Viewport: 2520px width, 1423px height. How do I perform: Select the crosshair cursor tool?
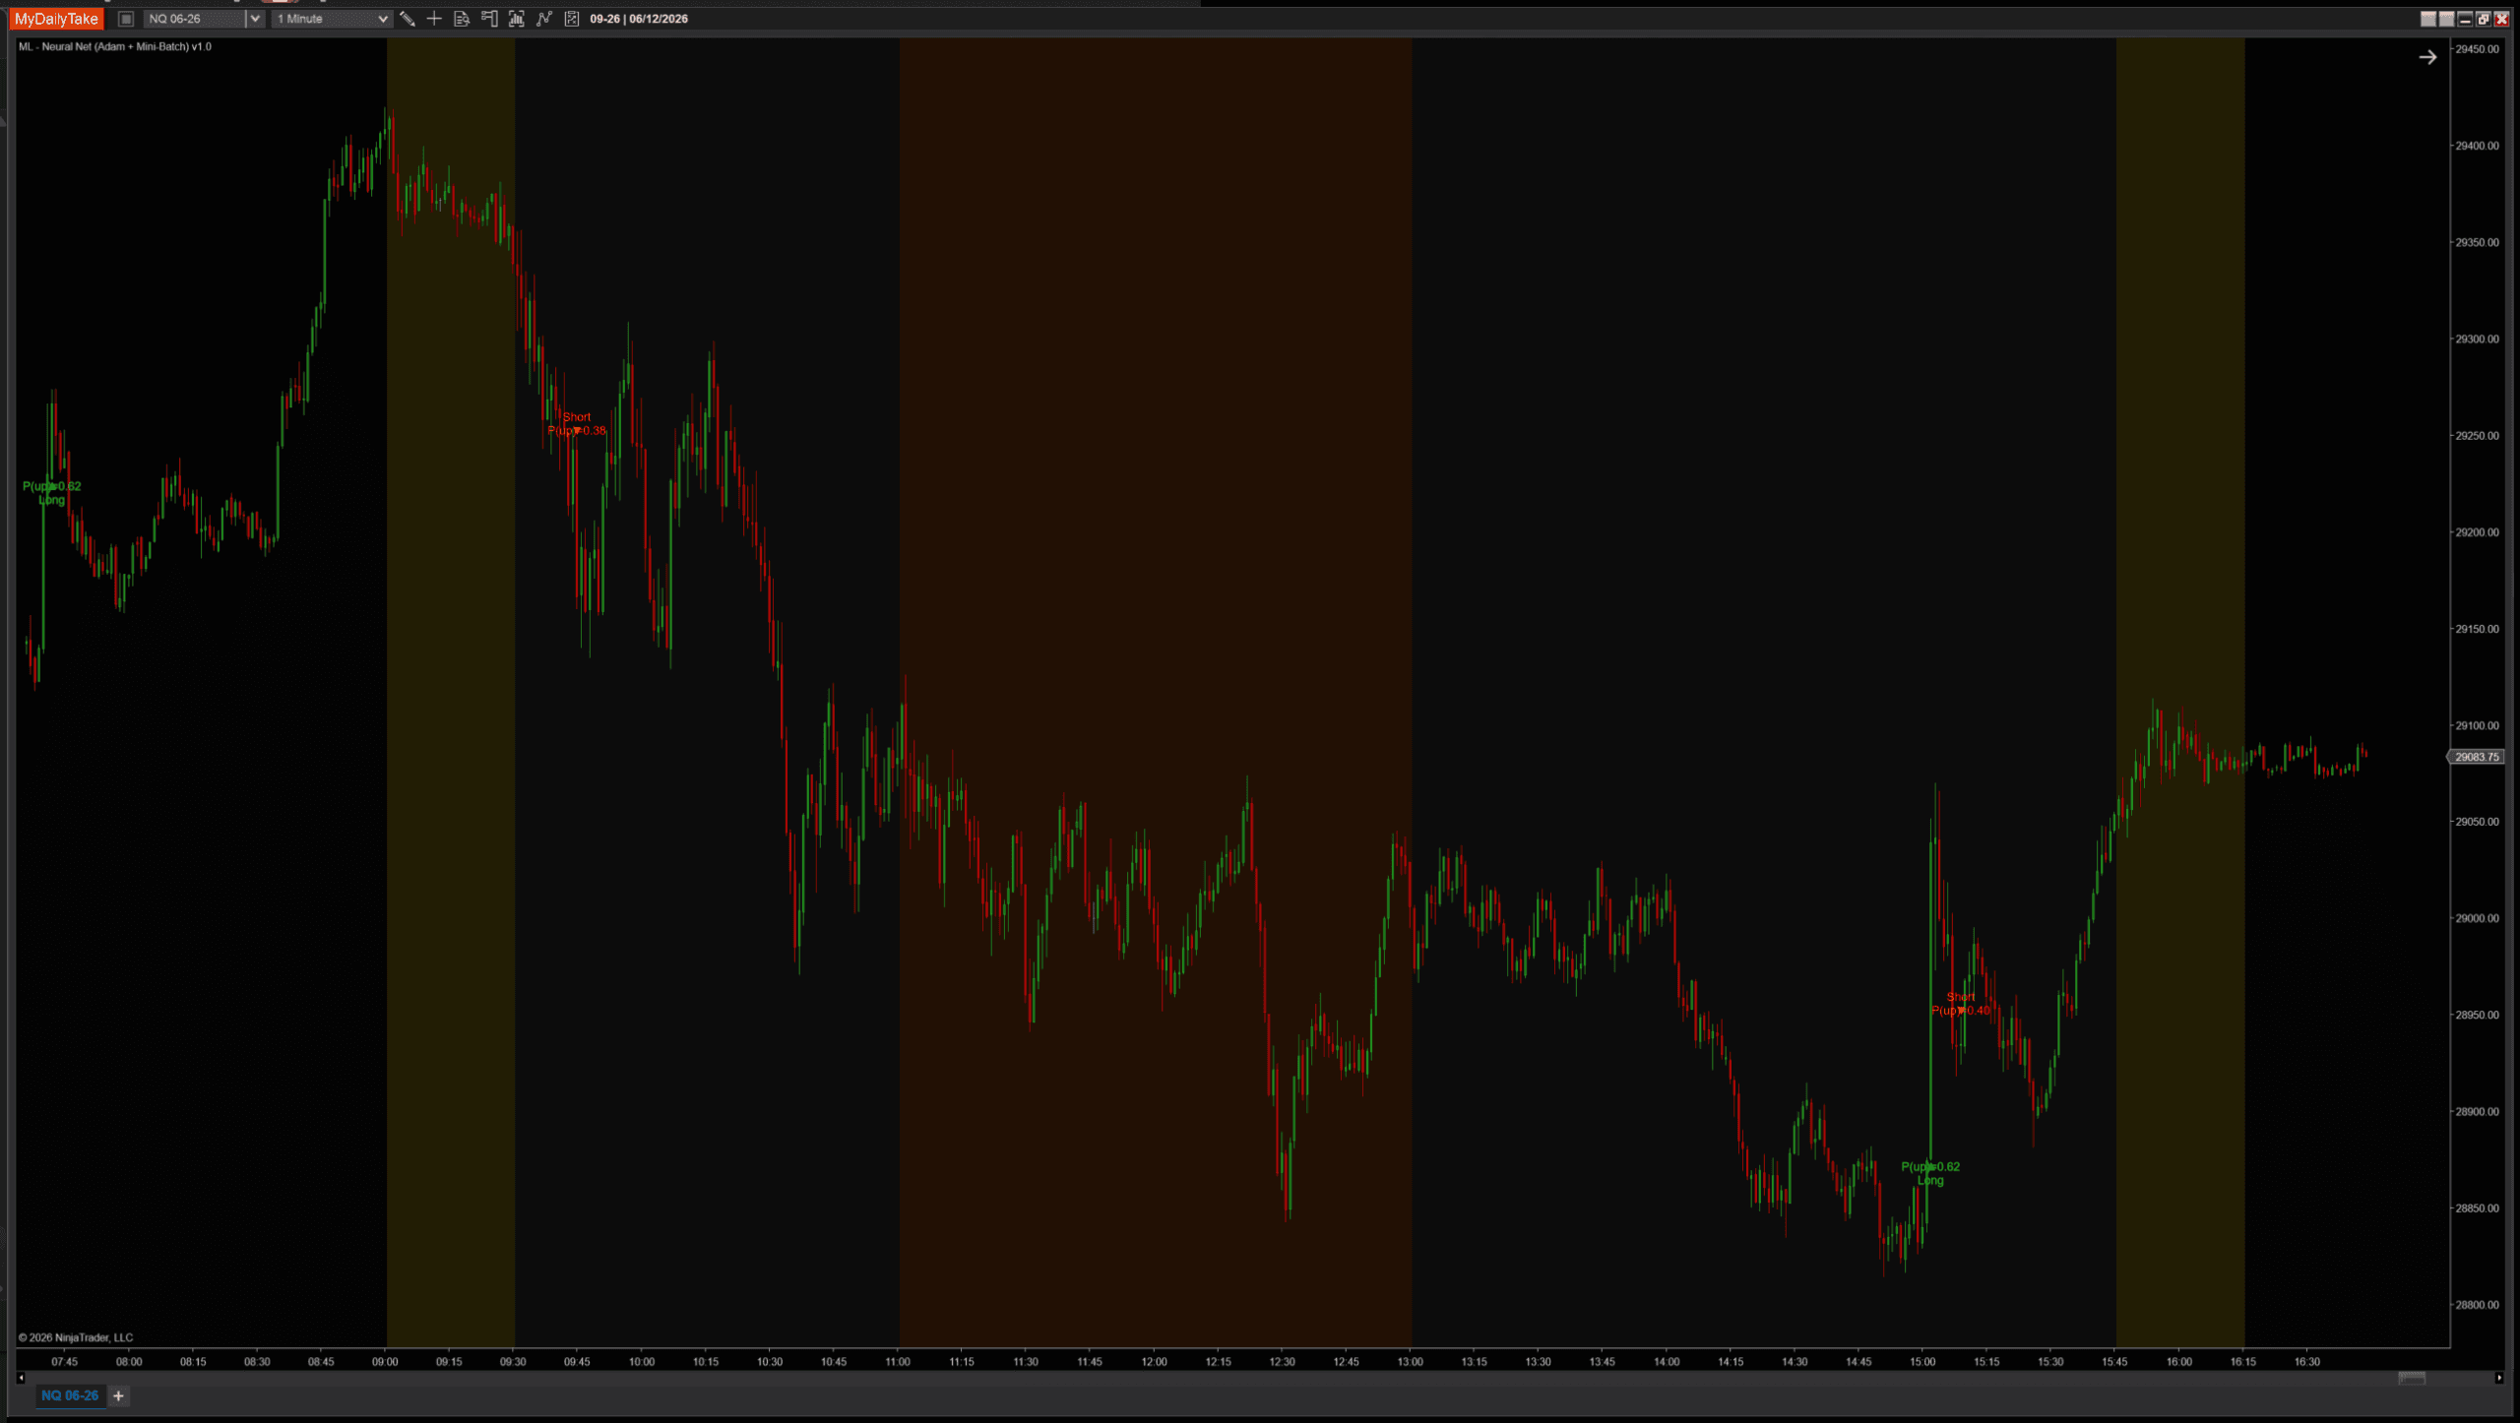point(434,19)
